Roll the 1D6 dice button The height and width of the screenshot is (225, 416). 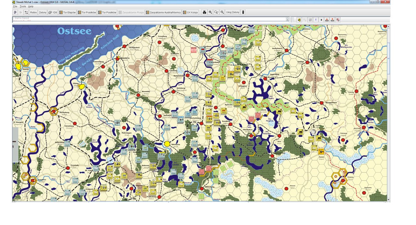pos(53,12)
